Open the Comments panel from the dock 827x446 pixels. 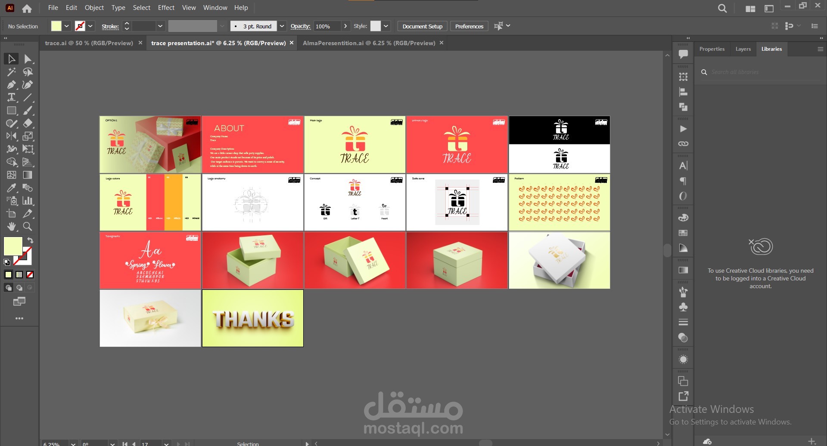683,54
